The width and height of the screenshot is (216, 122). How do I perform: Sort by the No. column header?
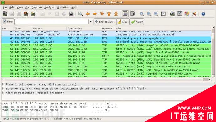click(8, 29)
